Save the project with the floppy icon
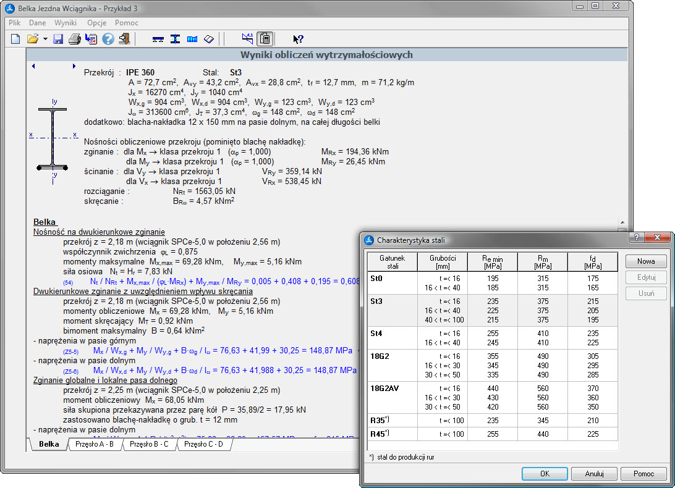This screenshot has height=488, width=675. pos(58,39)
